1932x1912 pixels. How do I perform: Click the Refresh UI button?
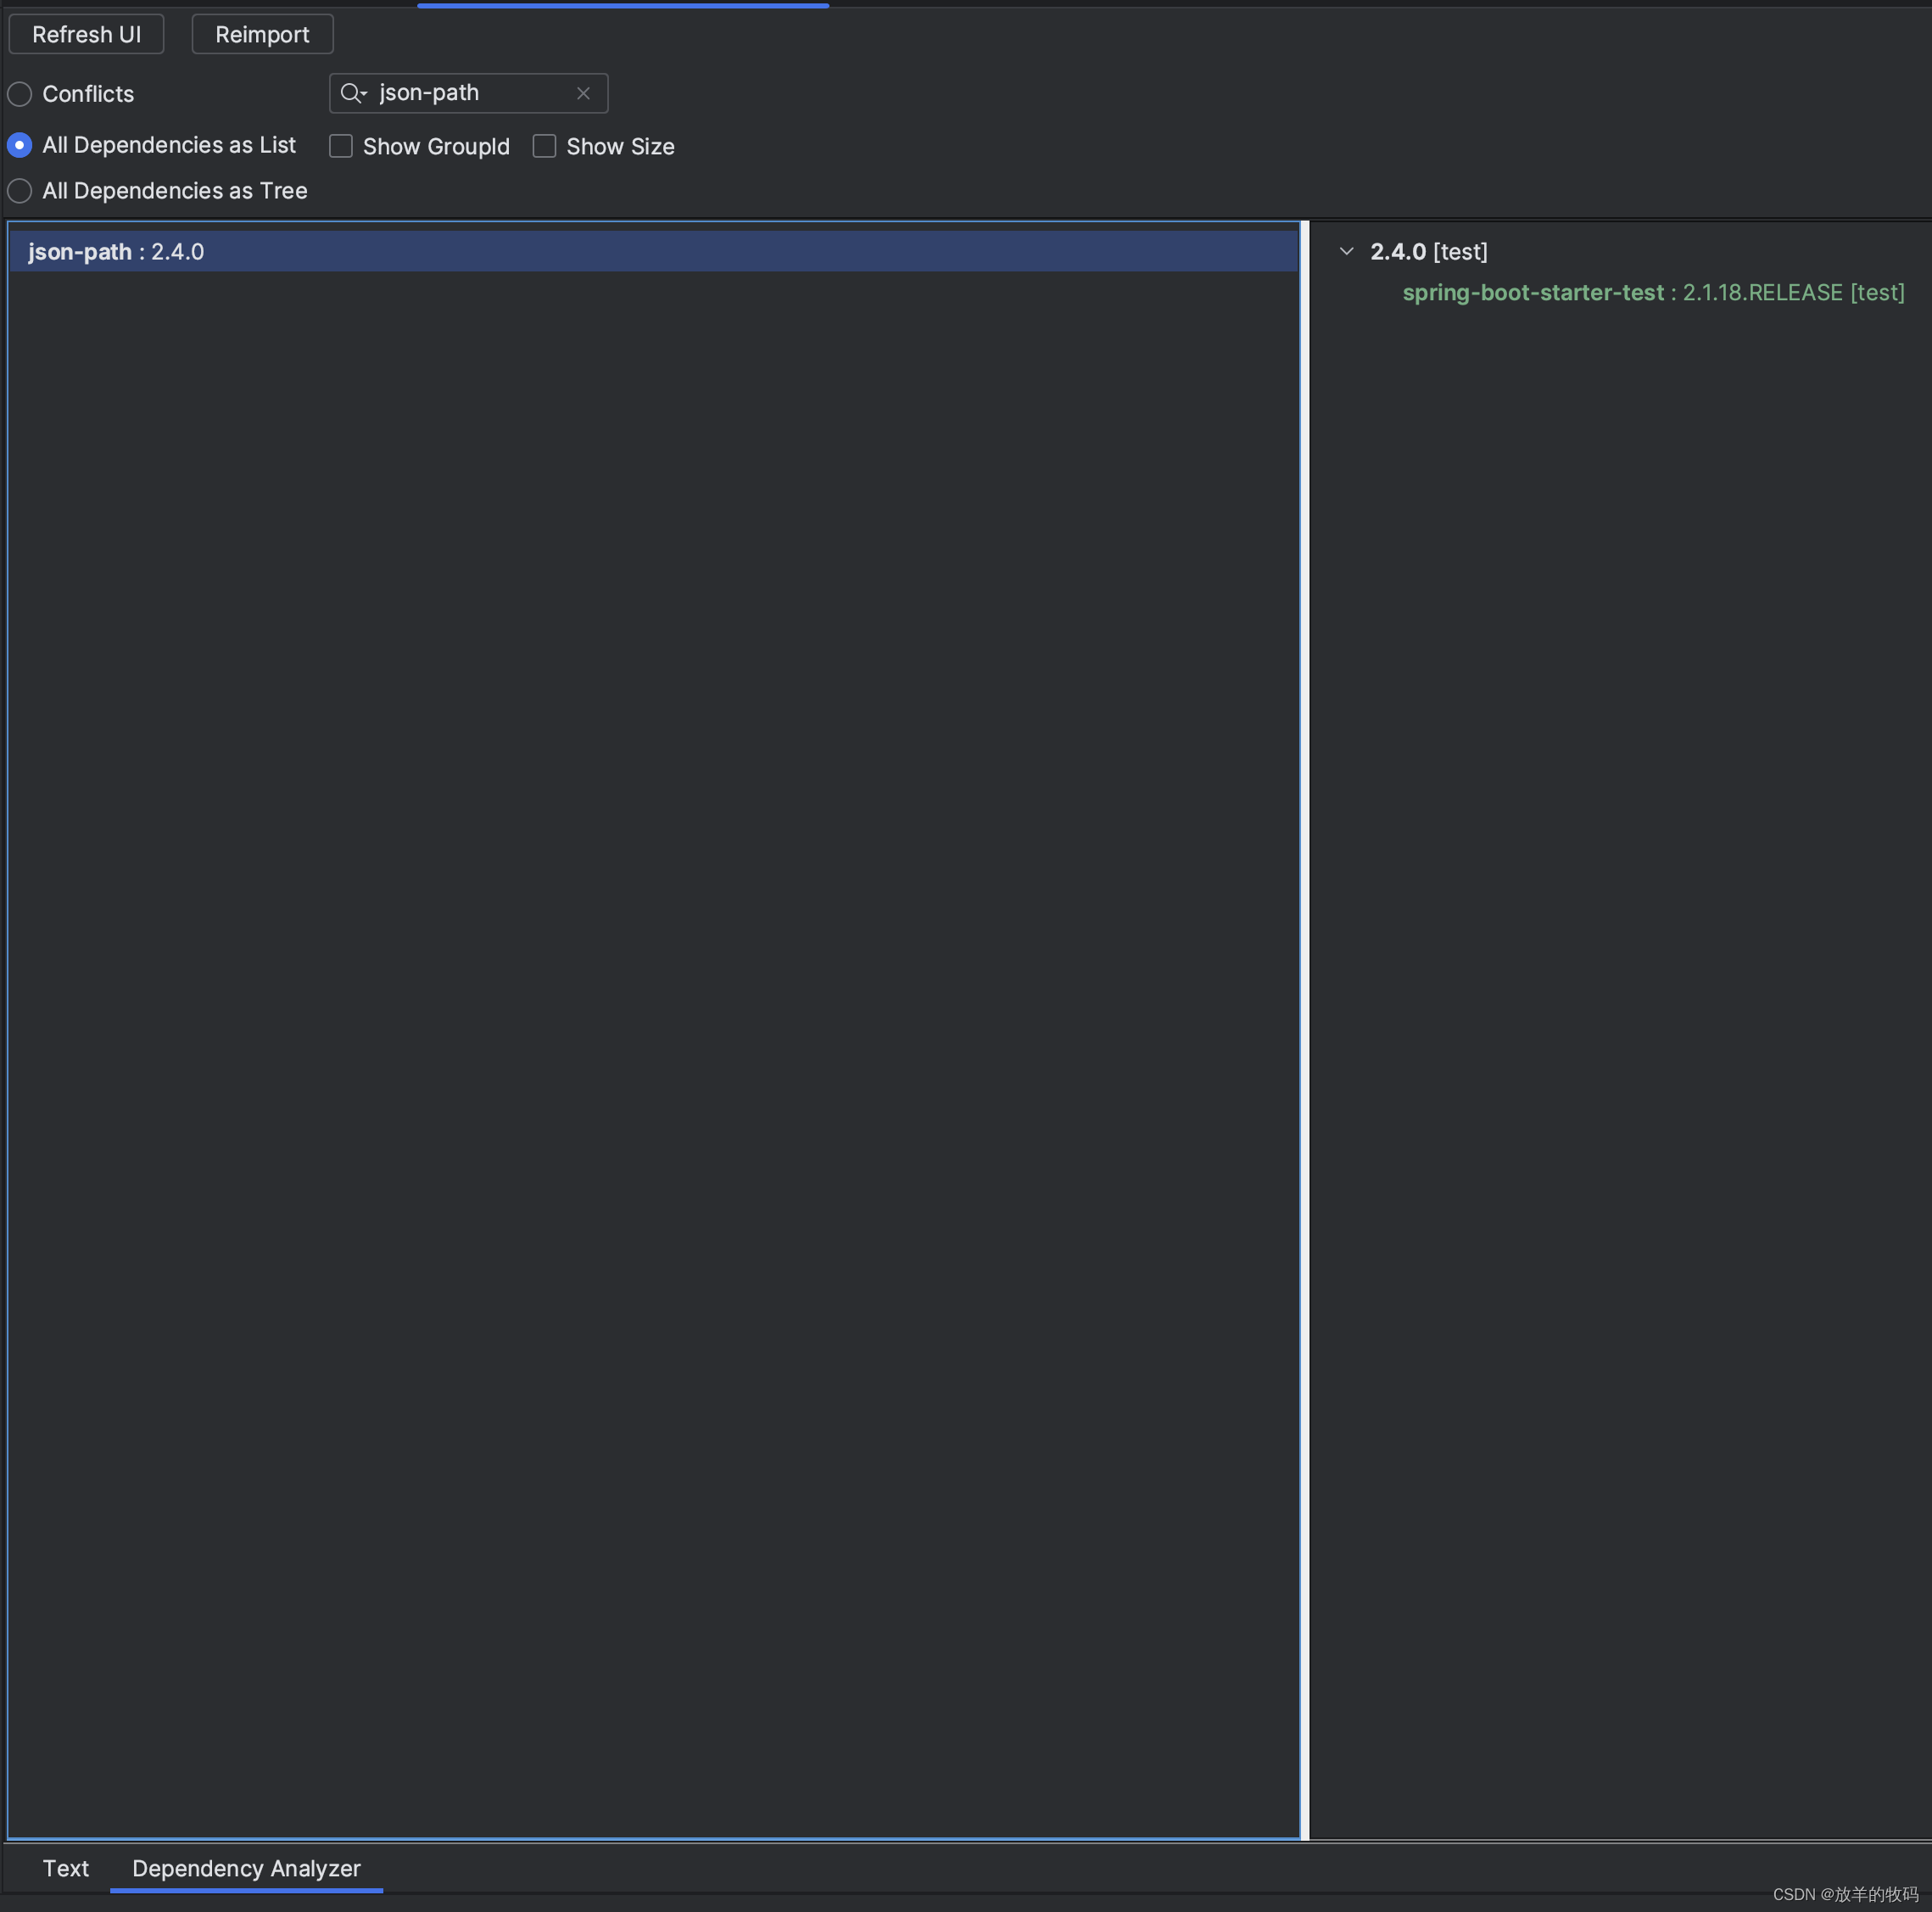(x=86, y=33)
